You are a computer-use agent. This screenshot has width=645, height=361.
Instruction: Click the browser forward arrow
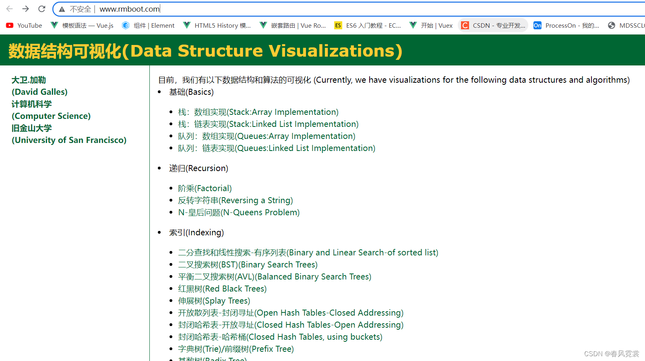[26, 9]
